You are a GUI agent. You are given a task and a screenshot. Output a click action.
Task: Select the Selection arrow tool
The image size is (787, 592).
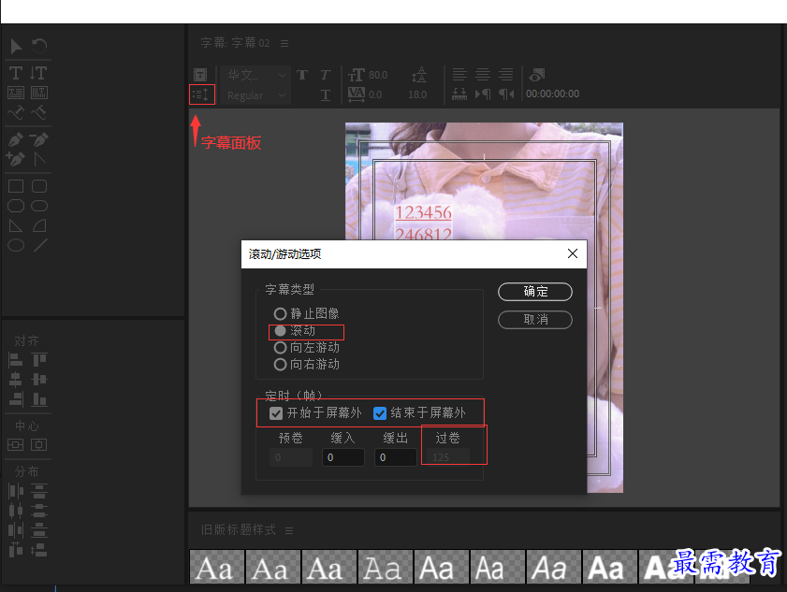[16, 47]
